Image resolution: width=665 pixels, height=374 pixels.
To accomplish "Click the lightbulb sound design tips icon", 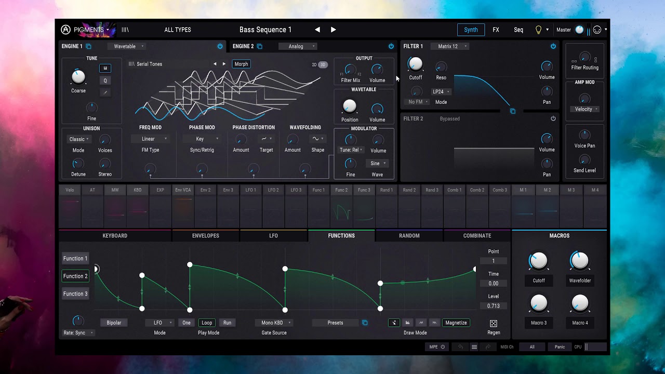I will (x=538, y=30).
